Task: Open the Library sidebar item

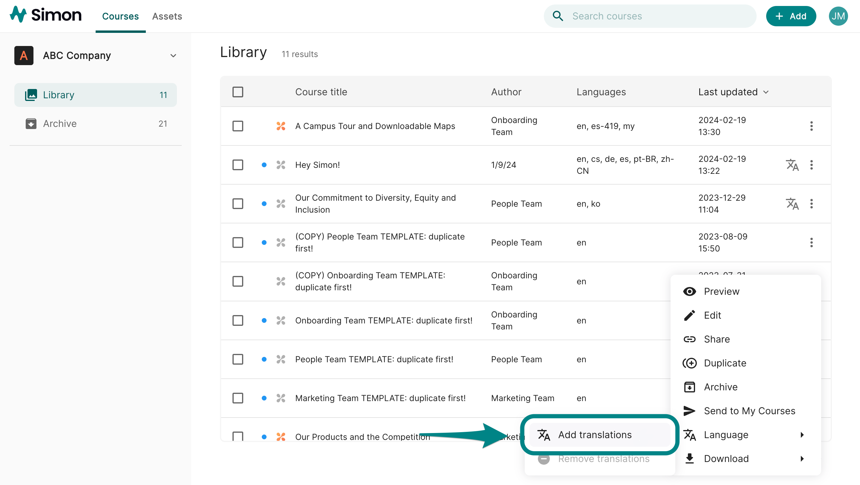Action: point(96,95)
